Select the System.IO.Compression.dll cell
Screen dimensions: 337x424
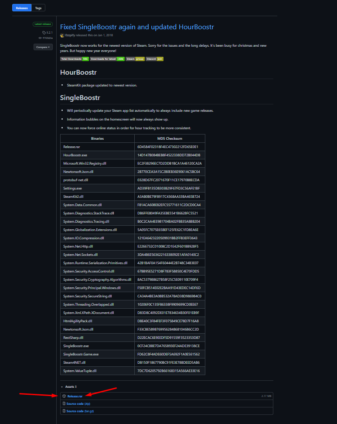click(x=98, y=238)
